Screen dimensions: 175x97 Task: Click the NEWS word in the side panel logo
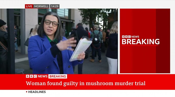click(135, 37)
